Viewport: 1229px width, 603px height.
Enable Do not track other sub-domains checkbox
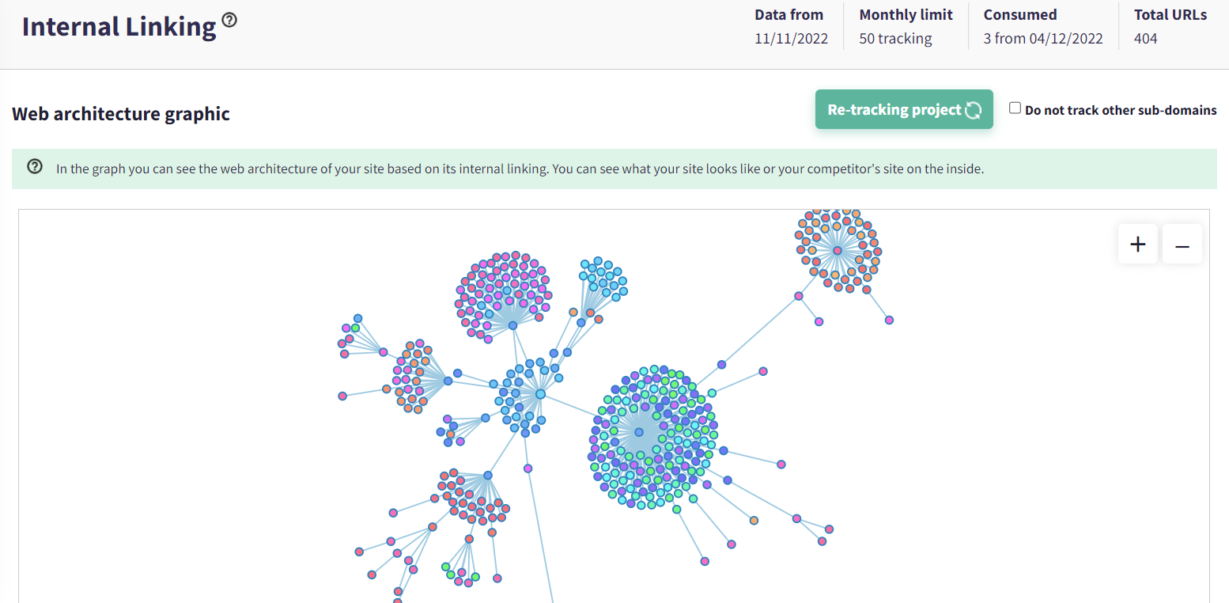point(1015,108)
